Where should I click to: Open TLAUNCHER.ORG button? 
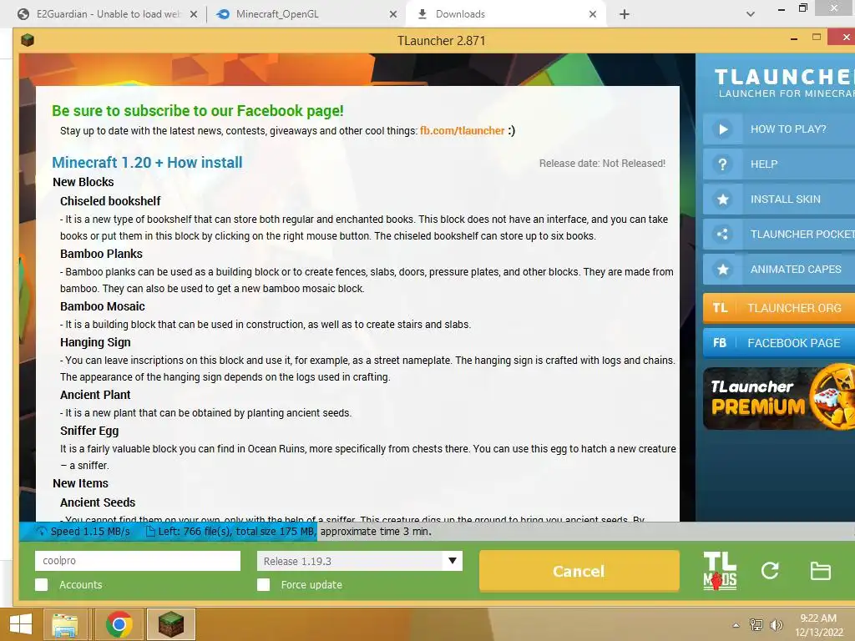[x=779, y=308]
